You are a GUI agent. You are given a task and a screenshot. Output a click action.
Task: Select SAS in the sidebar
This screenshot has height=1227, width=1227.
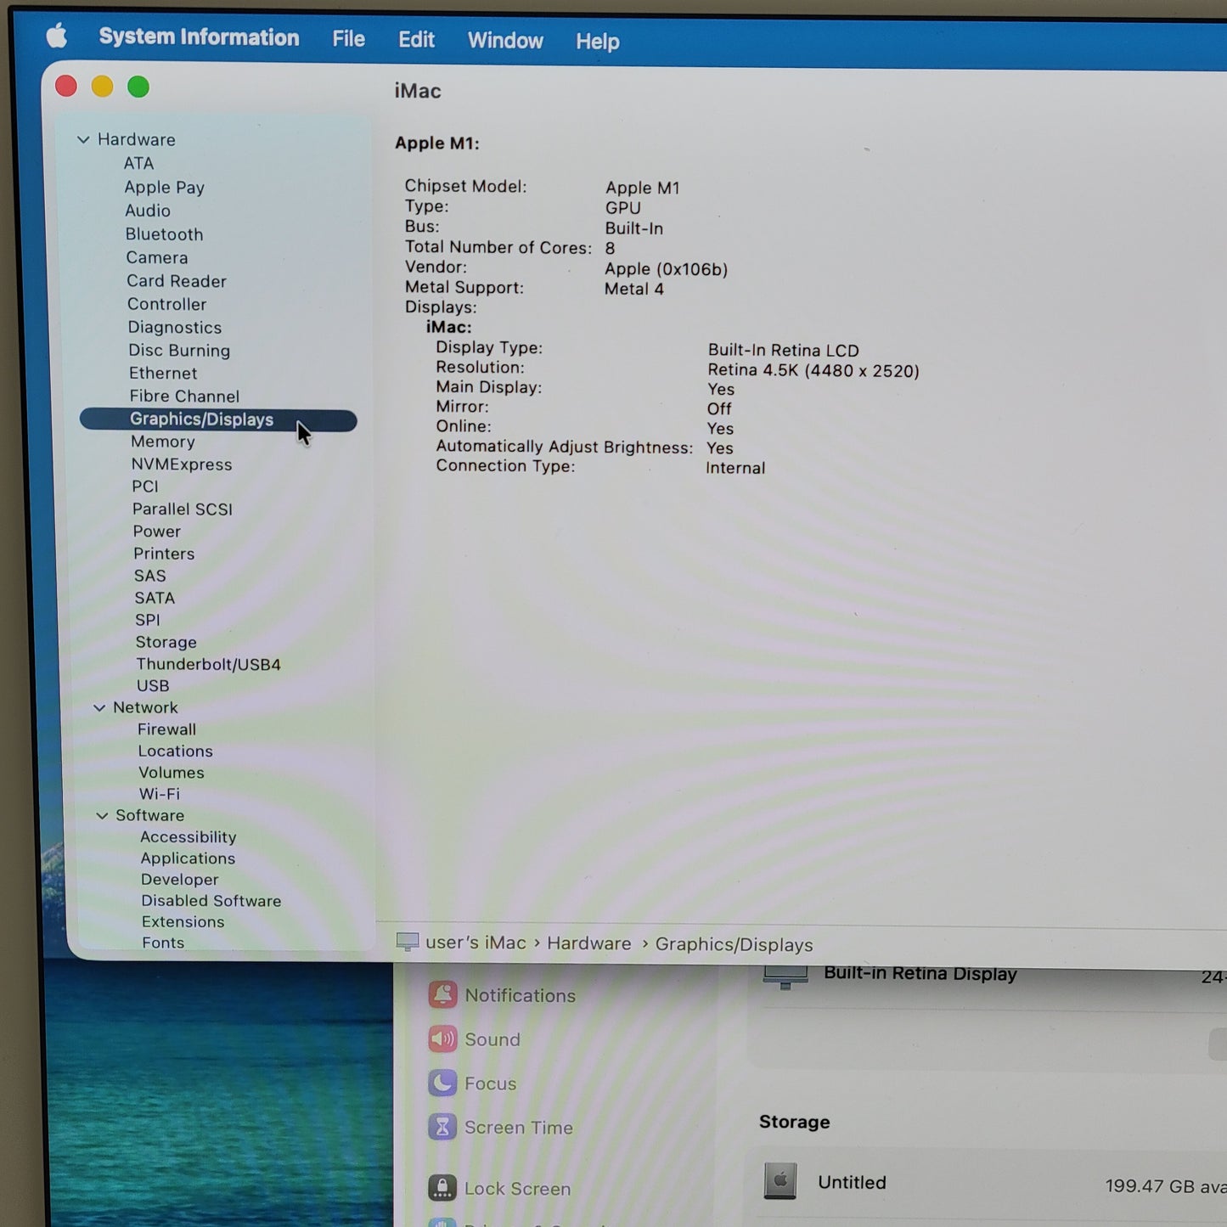click(x=150, y=576)
